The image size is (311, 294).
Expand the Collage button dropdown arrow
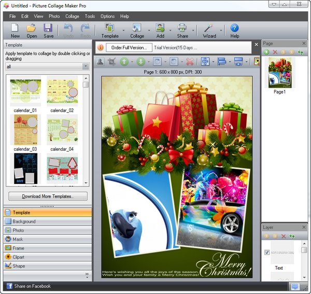point(149,31)
